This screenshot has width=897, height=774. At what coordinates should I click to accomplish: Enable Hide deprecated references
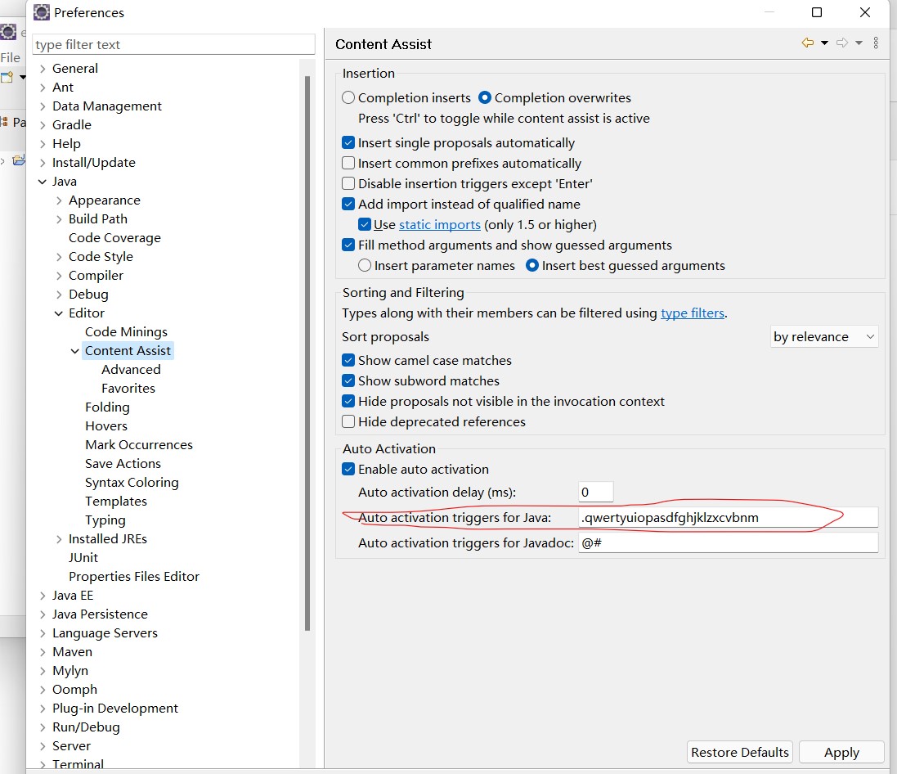point(348,422)
